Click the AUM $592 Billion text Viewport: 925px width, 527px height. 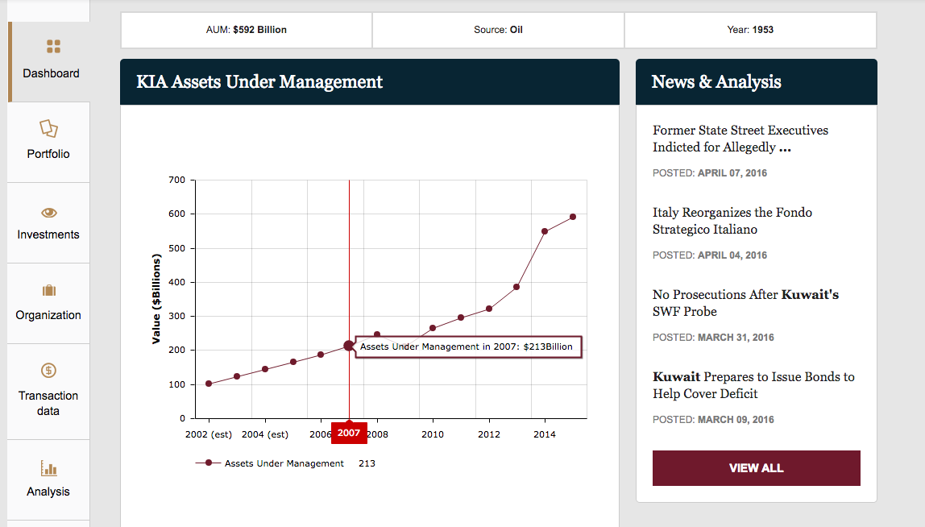tap(247, 30)
